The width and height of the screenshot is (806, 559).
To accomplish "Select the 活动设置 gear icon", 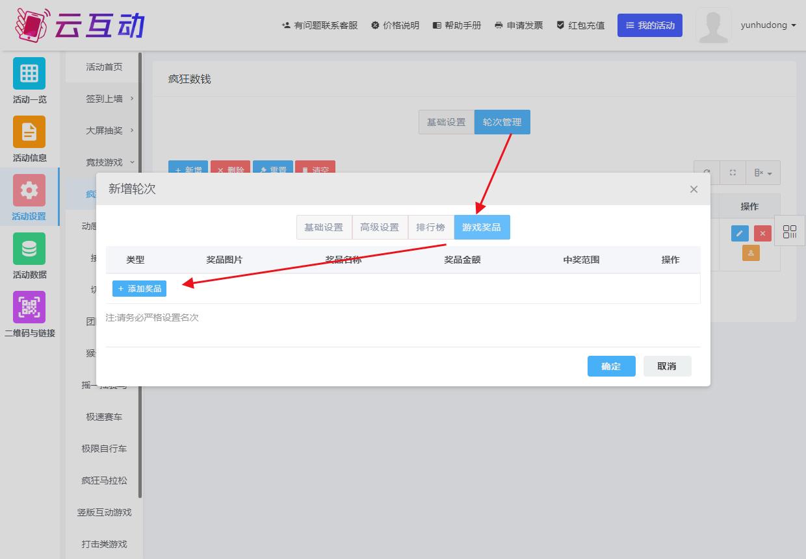I will (x=29, y=190).
